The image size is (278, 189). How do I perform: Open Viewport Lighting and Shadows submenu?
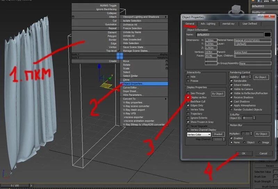pos(144,17)
